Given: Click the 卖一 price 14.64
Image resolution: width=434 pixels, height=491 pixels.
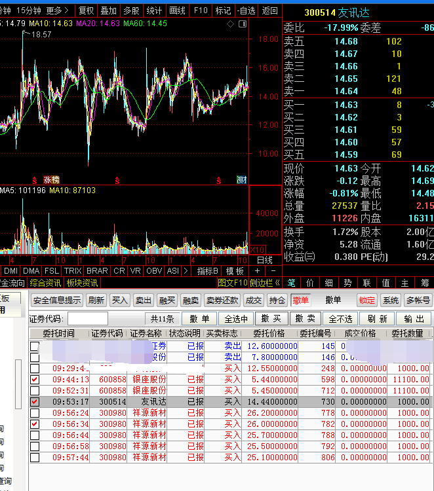Looking at the screenshot, I should point(346,91).
